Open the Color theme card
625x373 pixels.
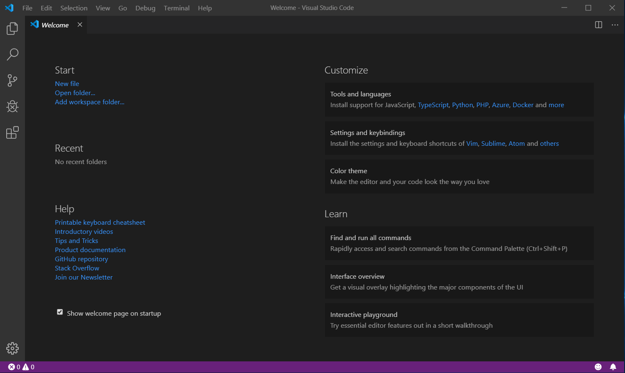pyautogui.click(x=459, y=177)
